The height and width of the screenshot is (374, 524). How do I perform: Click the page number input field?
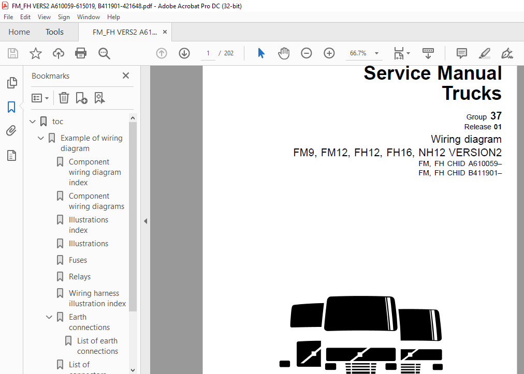tap(208, 53)
